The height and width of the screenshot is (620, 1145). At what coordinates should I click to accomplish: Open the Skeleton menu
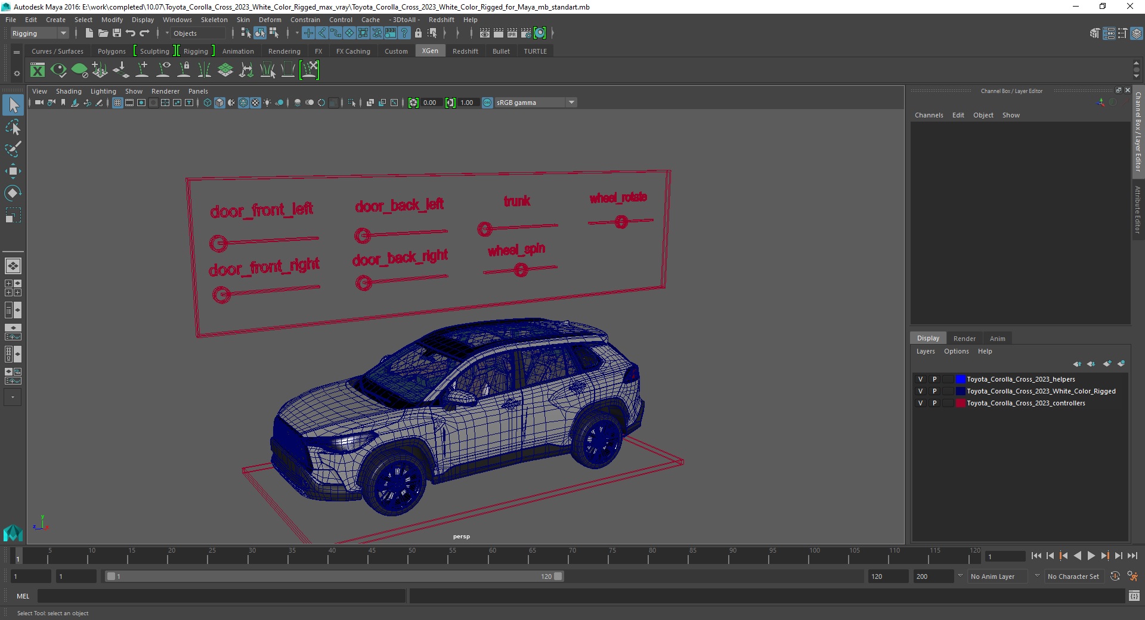[214, 20]
